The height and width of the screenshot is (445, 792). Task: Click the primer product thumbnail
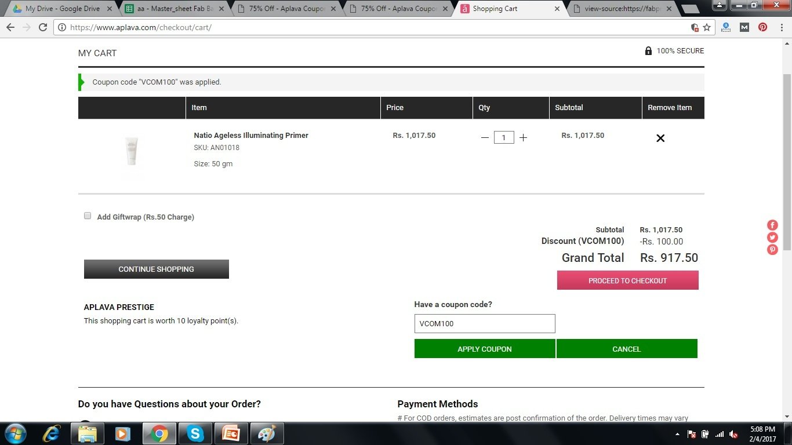[132, 152]
